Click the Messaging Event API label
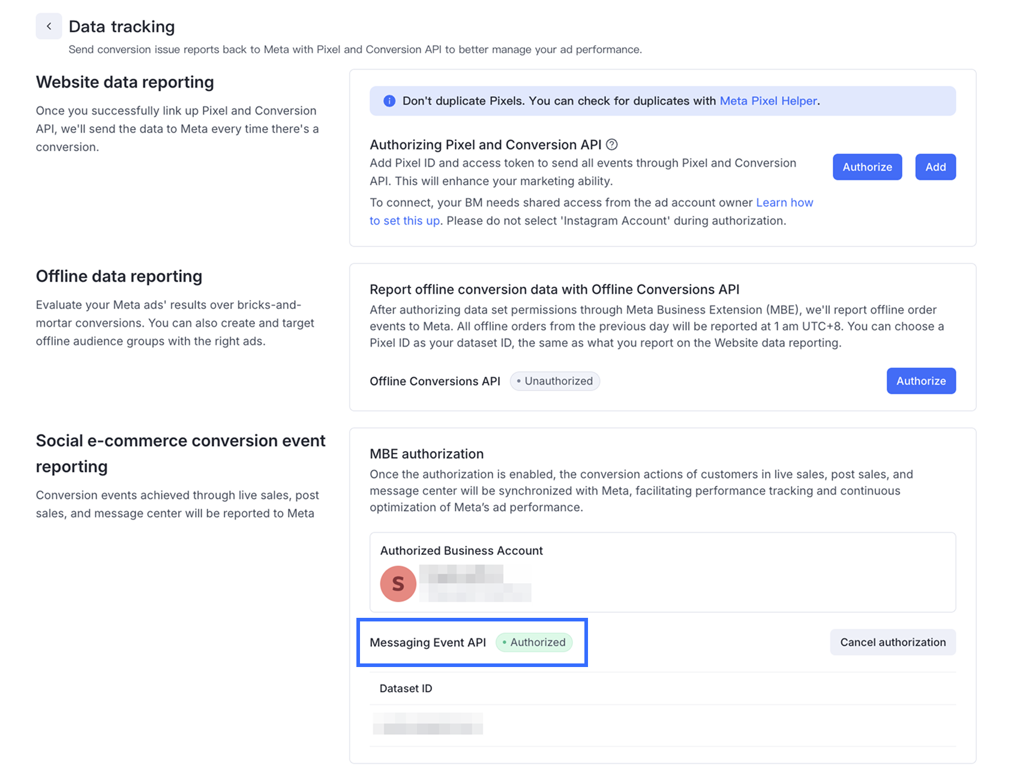Screen dimensions: 1020x775 pos(428,642)
